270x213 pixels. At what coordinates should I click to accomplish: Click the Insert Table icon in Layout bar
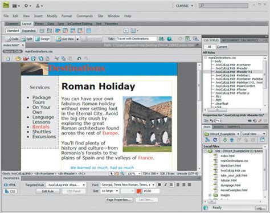click(89, 31)
